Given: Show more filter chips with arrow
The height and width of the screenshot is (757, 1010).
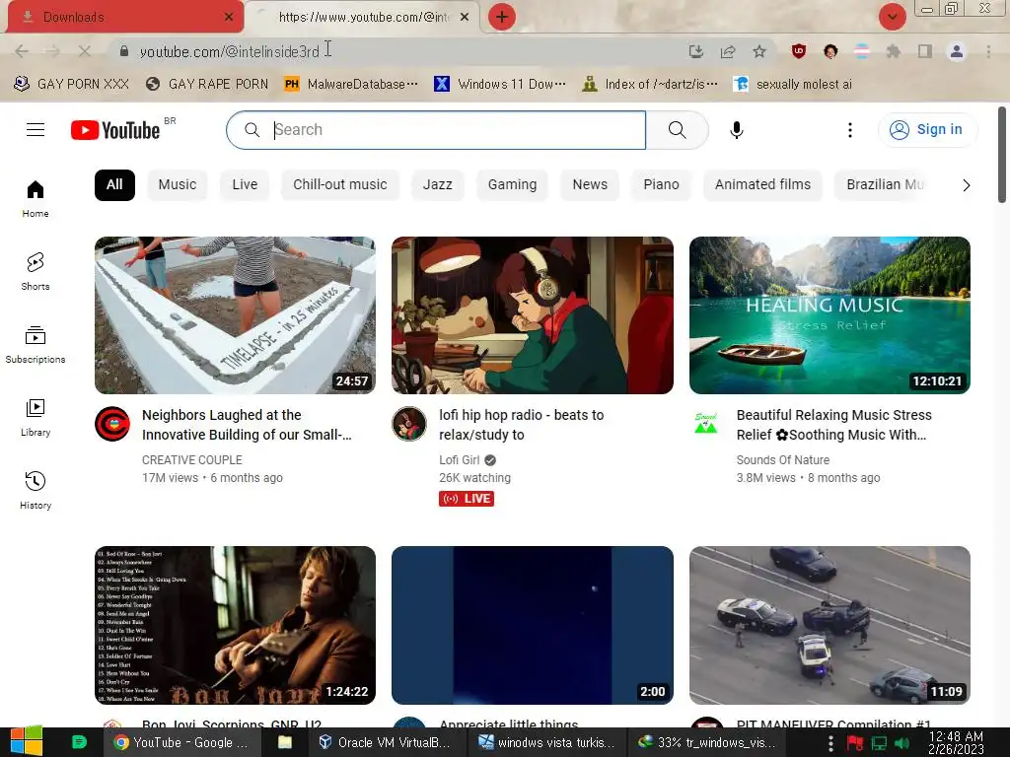Looking at the screenshot, I should pyautogui.click(x=966, y=185).
